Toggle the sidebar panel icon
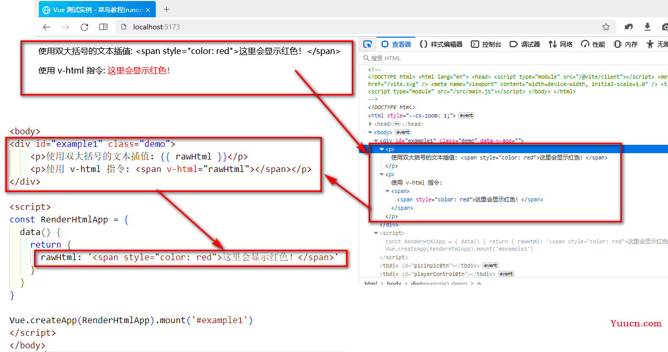 click(x=103, y=27)
